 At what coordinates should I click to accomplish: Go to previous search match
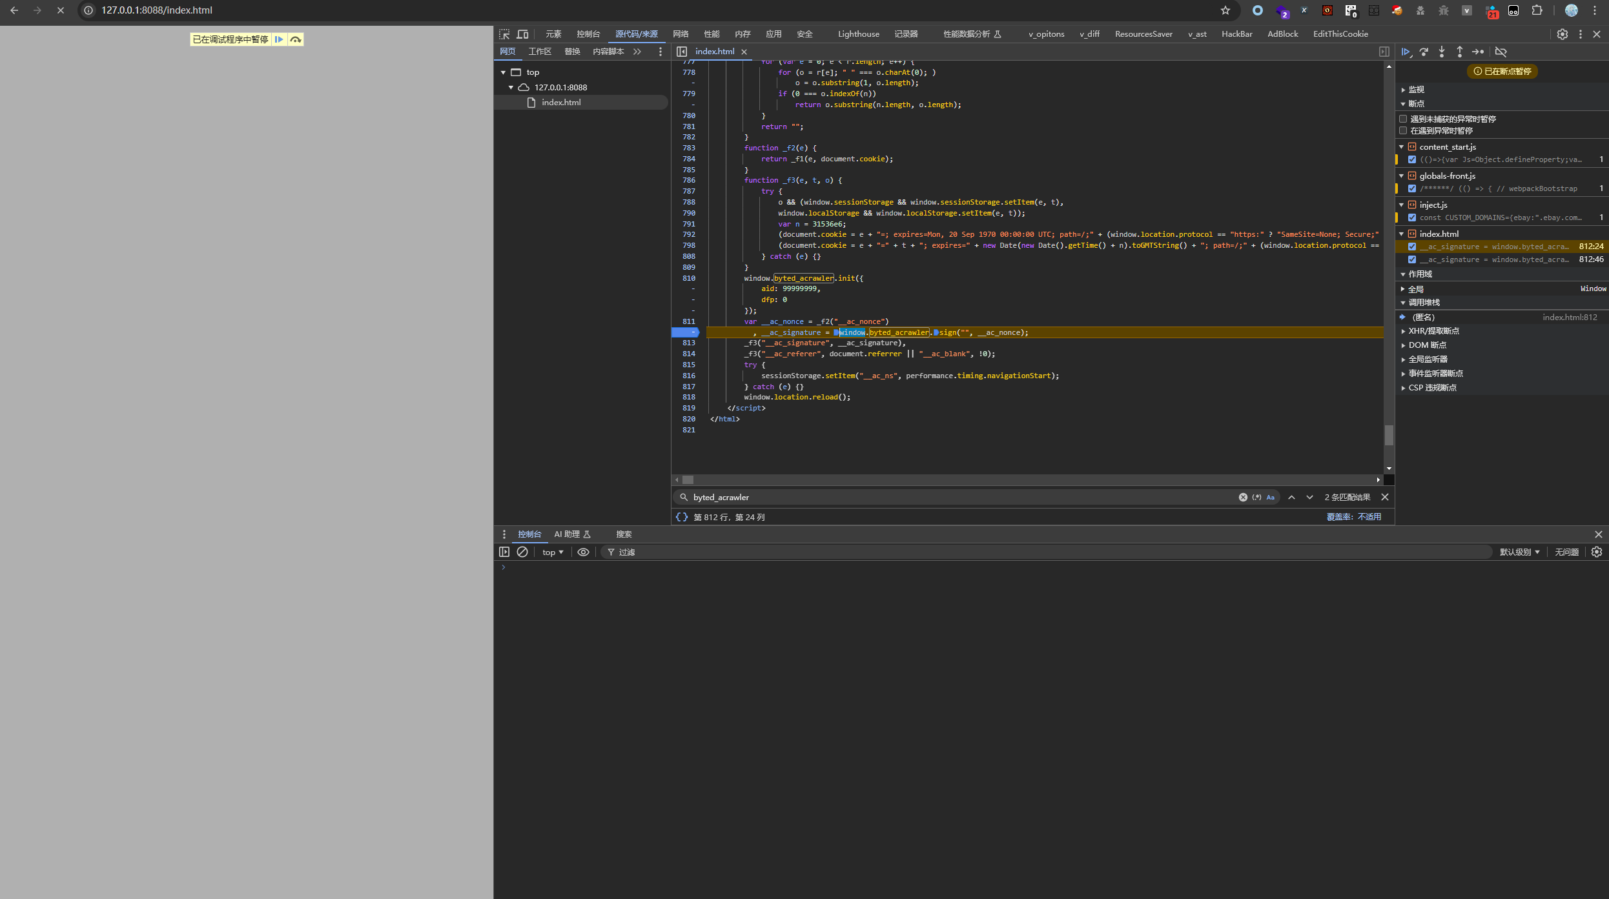[1291, 497]
